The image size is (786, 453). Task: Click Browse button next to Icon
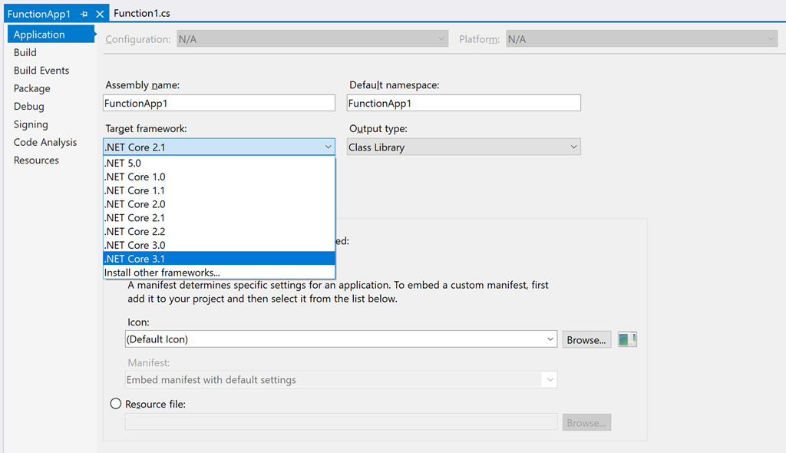tap(586, 339)
